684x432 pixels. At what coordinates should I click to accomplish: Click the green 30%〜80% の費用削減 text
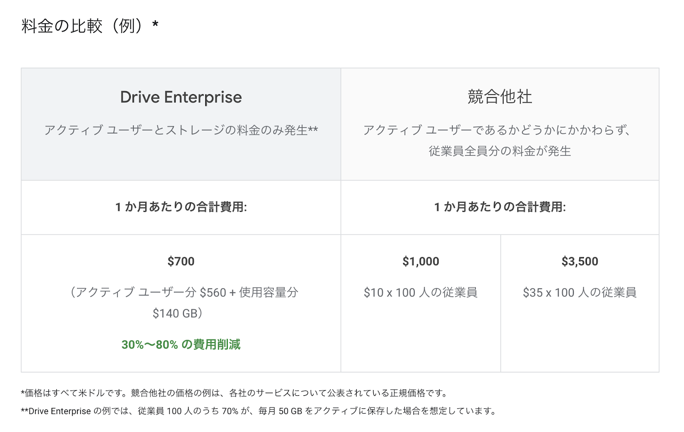[181, 344]
